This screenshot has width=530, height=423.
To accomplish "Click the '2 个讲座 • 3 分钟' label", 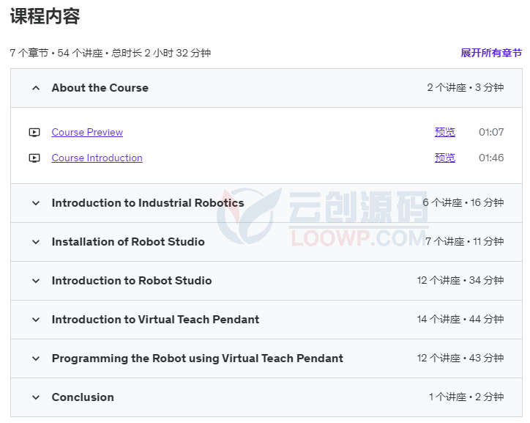I will tap(465, 88).
